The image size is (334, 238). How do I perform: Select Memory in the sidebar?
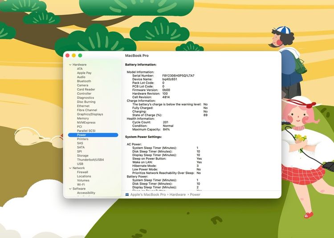[x=83, y=118]
